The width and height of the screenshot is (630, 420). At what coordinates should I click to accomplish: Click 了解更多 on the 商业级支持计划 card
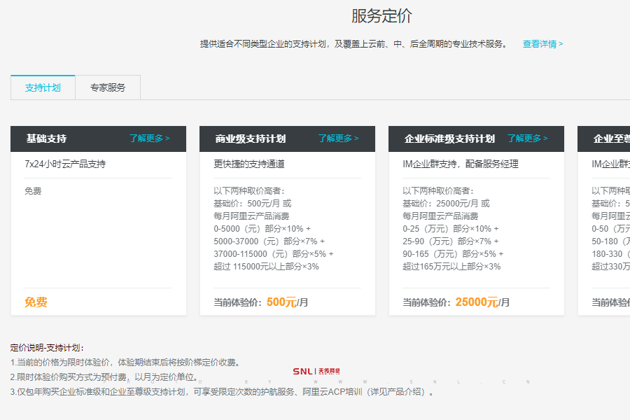click(338, 139)
